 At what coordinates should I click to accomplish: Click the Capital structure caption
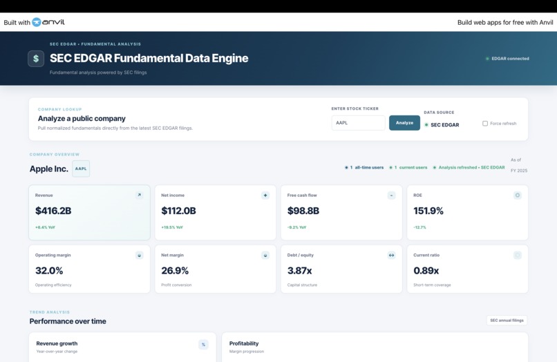(x=302, y=285)
